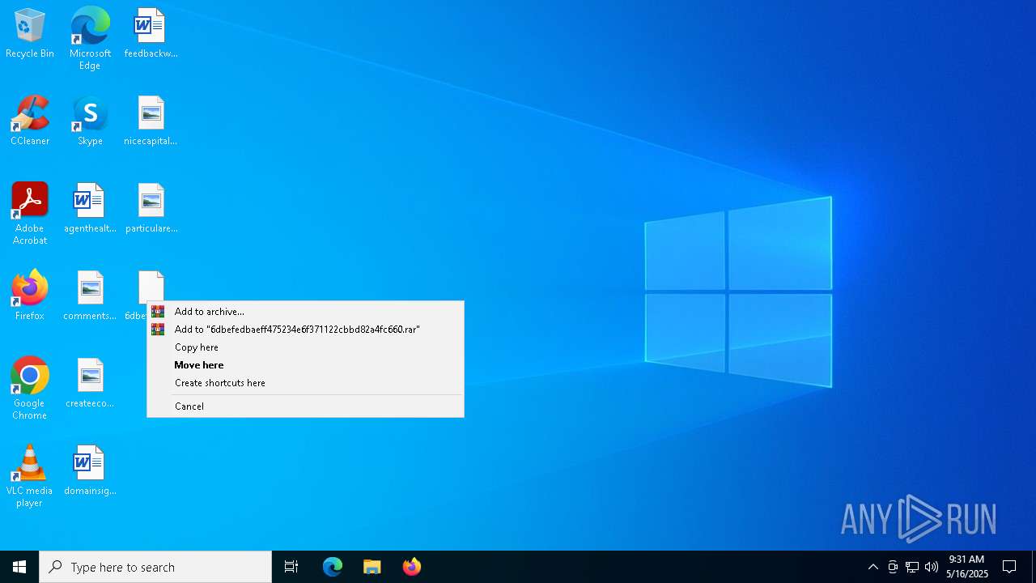Open the VLC media player shortcut
The height and width of the screenshot is (583, 1036).
(30, 476)
